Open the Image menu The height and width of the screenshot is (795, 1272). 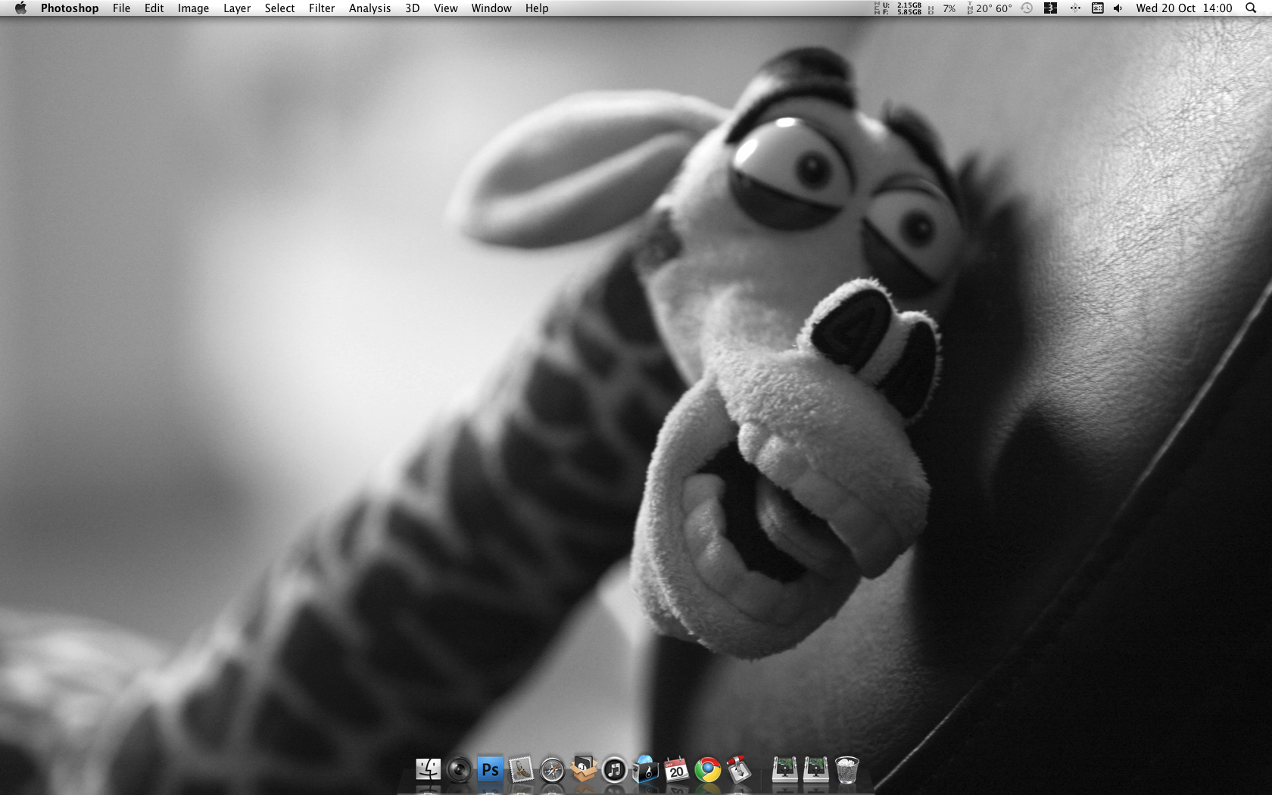(193, 8)
